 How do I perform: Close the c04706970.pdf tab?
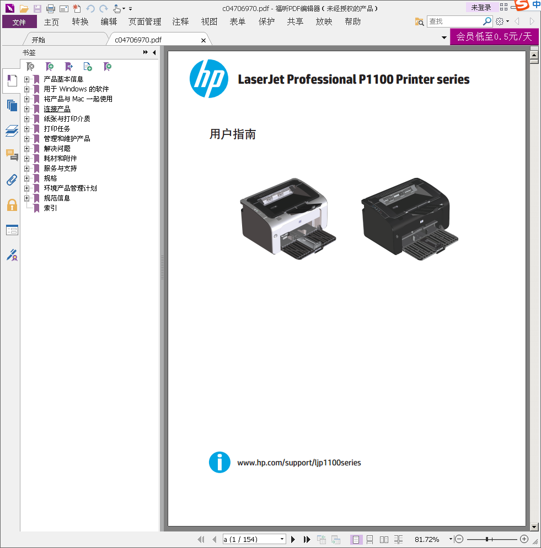tap(203, 40)
